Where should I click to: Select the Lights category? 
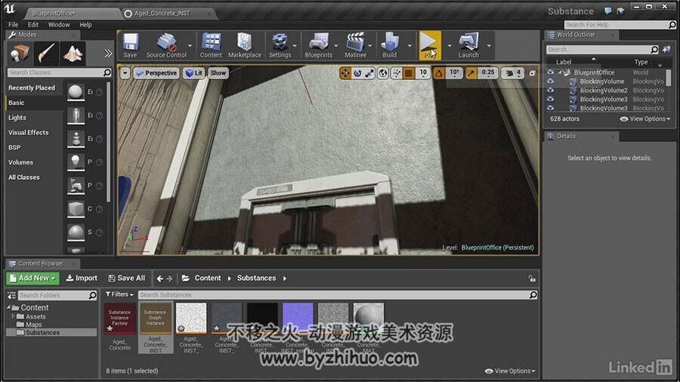tap(17, 117)
